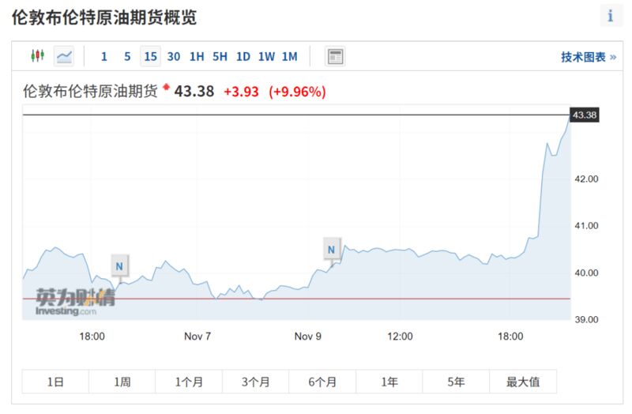Screen dimensions: 632x414
Task: Select the 1 minute interval
Action: (x=104, y=56)
